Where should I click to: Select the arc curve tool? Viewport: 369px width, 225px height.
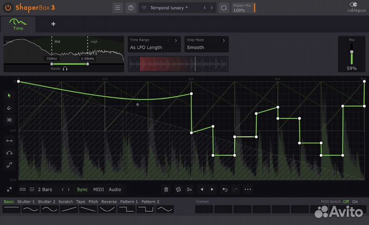(9, 153)
